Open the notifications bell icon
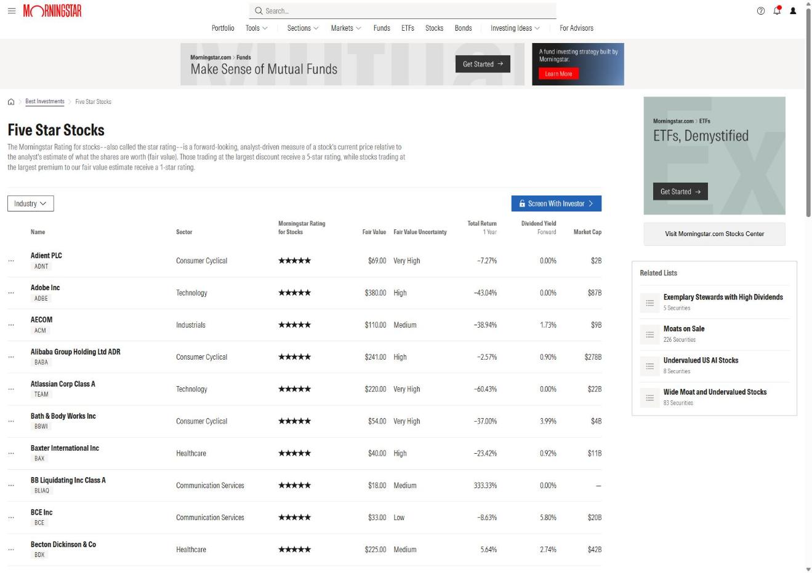Image resolution: width=812 pixels, height=573 pixels. point(777,10)
